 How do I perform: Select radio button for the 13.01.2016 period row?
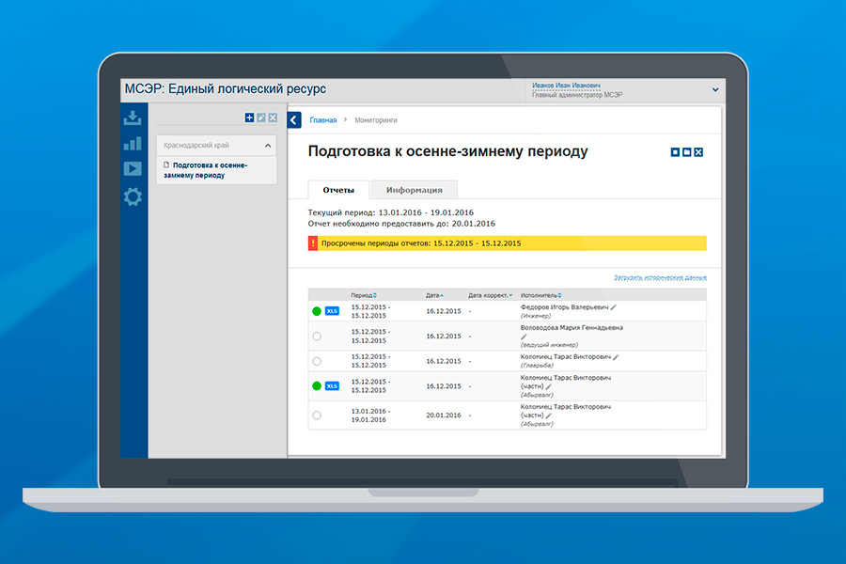(x=316, y=415)
